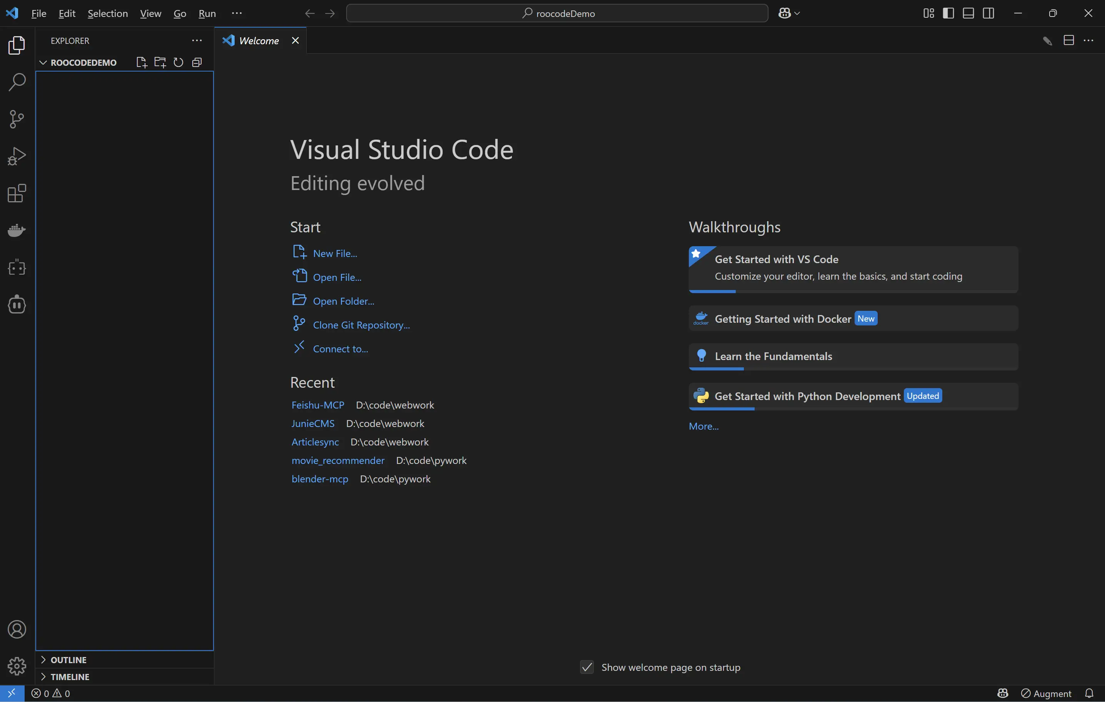Open the Extensions view icon
This screenshot has width=1105, height=702.
[17, 193]
